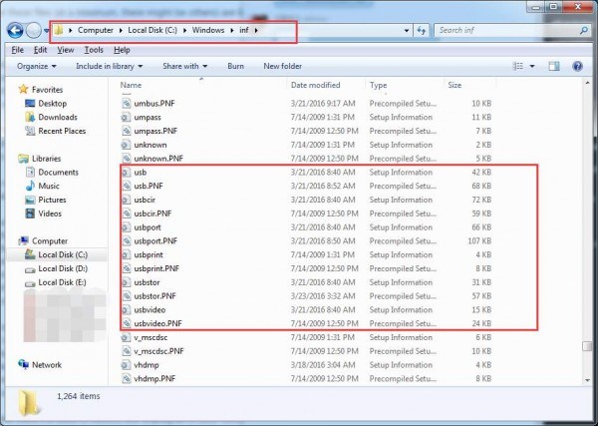Sort by Name column header
The height and width of the screenshot is (426, 598).
pos(131,85)
